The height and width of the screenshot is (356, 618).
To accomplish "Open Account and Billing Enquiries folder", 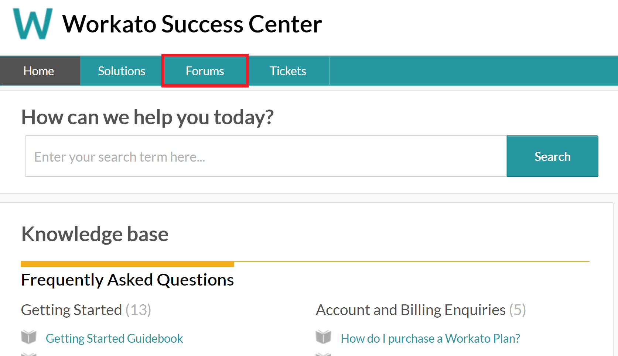I will point(410,310).
